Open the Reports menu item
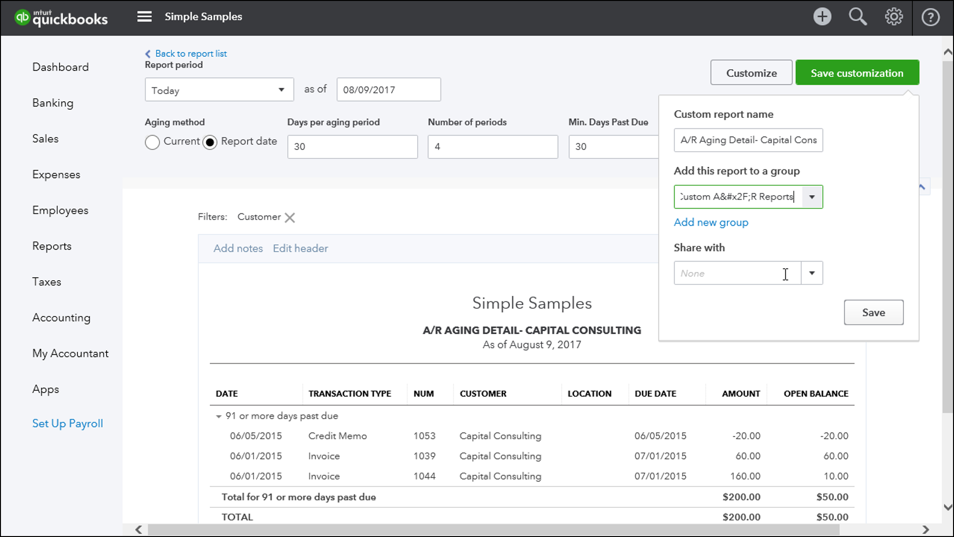Image resolution: width=954 pixels, height=537 pixels. tap(51, 245)
